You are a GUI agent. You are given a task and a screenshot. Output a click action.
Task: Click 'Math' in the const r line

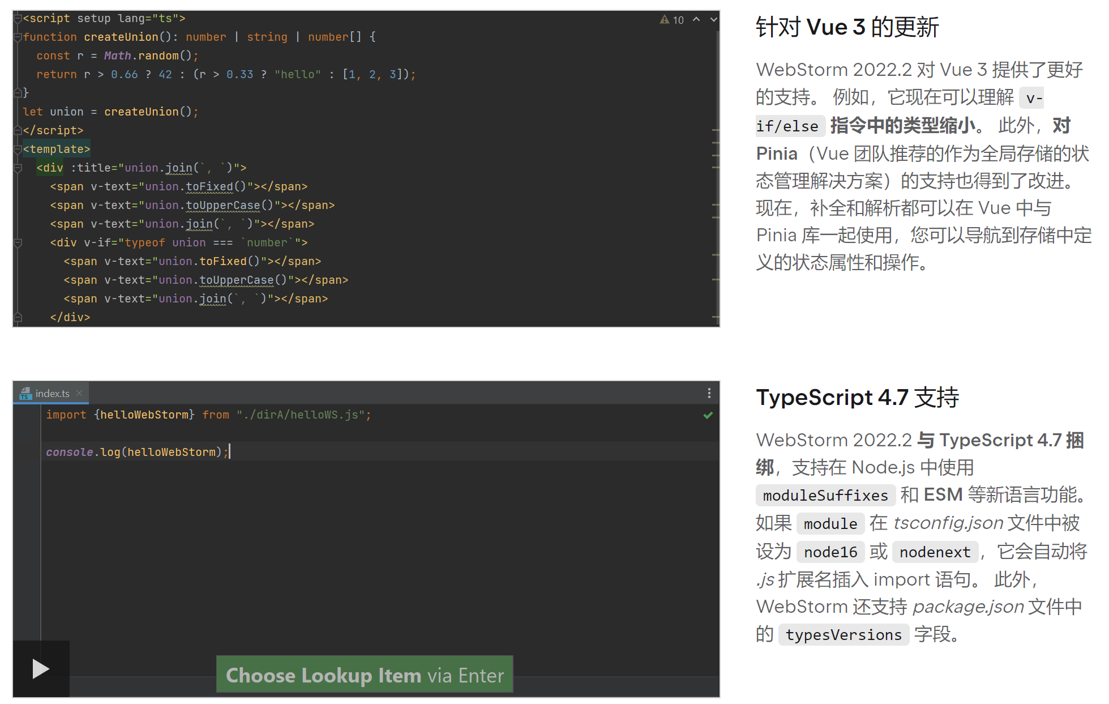pos(118,56)
